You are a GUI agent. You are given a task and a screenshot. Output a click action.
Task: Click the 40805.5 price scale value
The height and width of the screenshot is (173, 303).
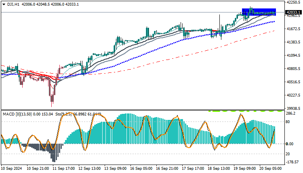[x=293, y=69]
